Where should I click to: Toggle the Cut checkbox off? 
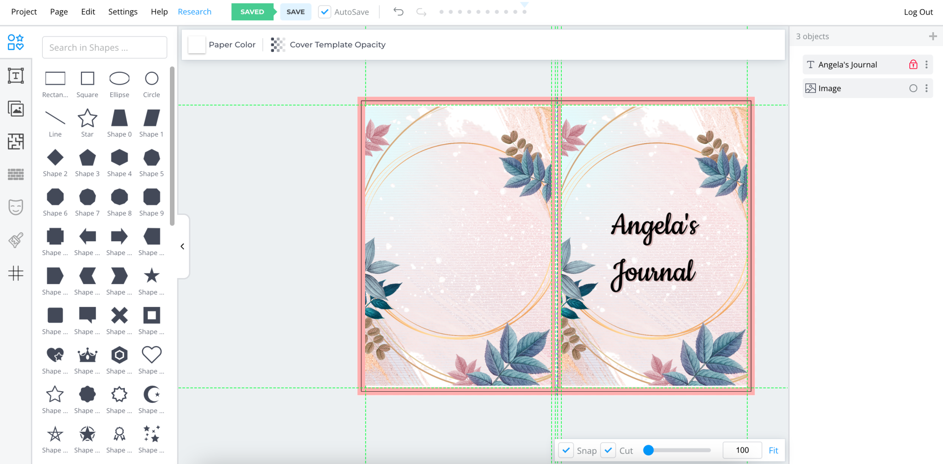609,450
